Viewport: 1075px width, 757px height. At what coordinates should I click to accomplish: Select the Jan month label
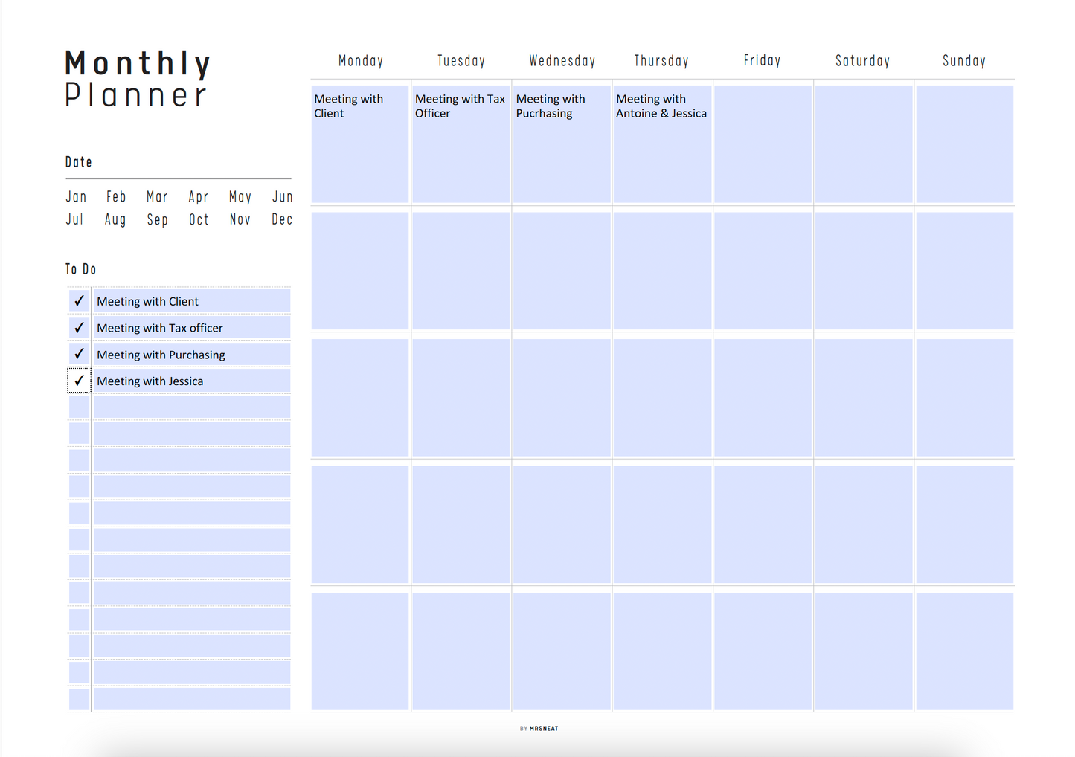[76, 197]
